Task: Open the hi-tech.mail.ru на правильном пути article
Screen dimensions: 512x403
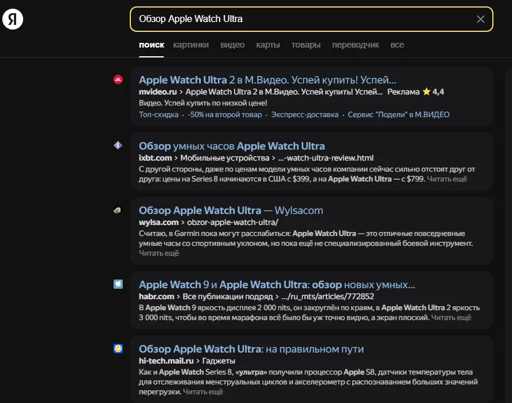Action: (251, 349)
